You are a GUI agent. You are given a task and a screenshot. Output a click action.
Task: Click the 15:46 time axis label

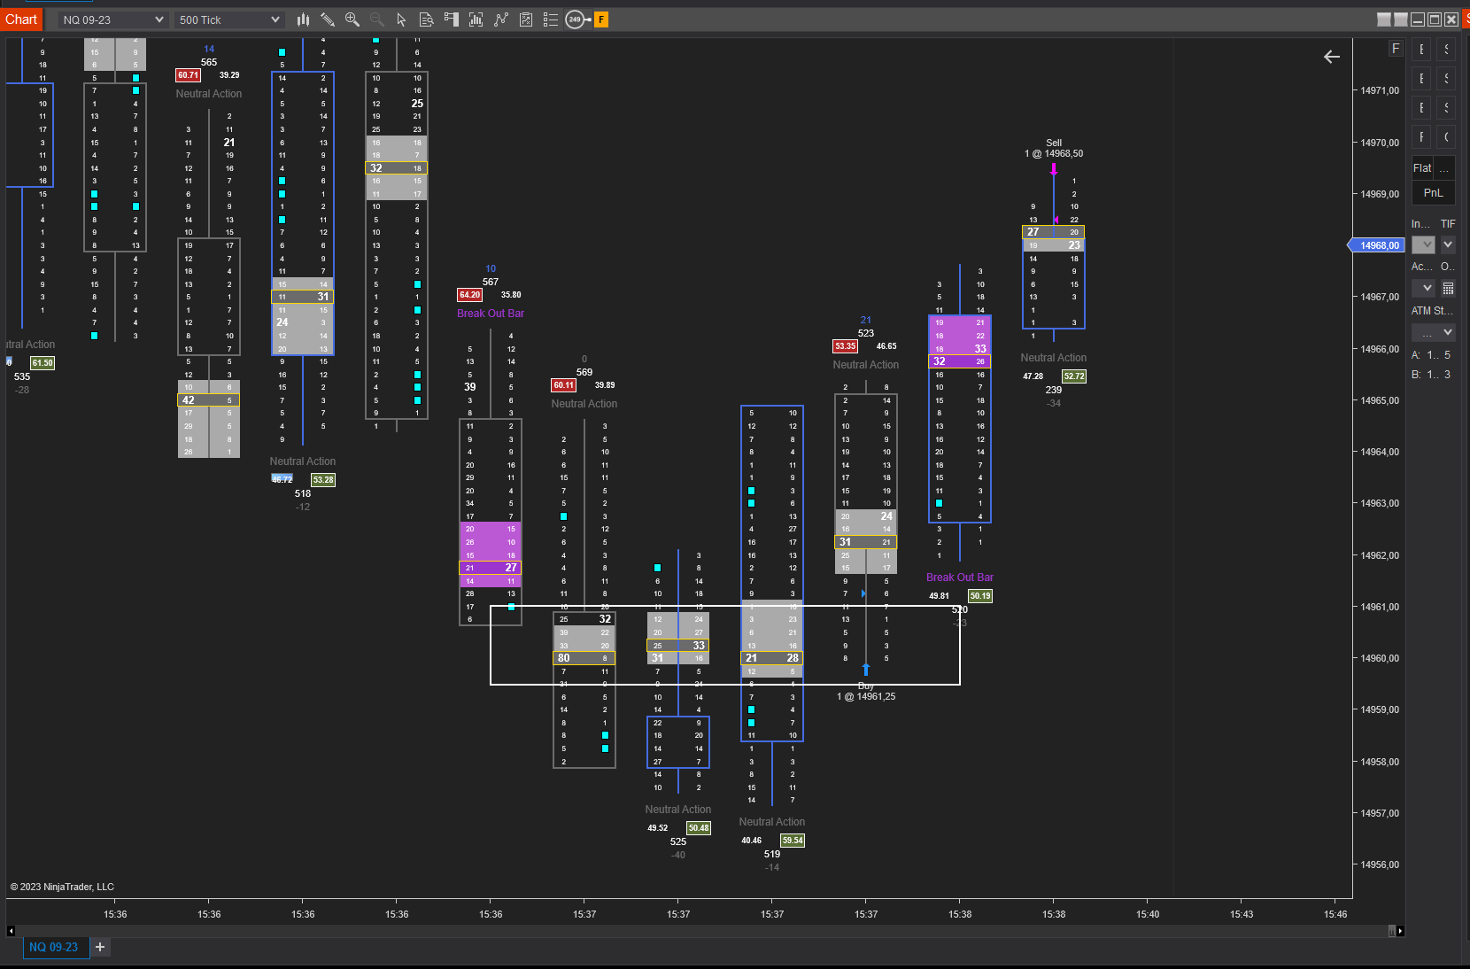click(x=1335, y=914)
